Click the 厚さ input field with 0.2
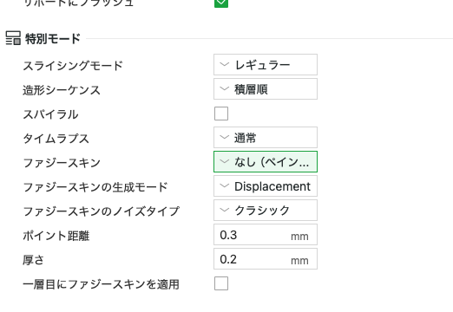The image size is (453, 312). (x=266, y=258)
